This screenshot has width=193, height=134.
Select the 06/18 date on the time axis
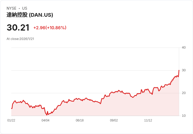[x=80, y=120]
